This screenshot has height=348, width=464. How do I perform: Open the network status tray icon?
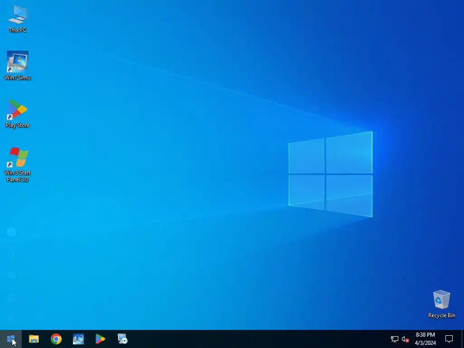(395, 339)
